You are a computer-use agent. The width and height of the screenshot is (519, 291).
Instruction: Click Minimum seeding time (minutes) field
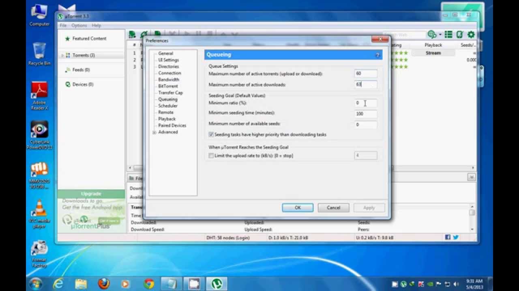coord(366,114)
